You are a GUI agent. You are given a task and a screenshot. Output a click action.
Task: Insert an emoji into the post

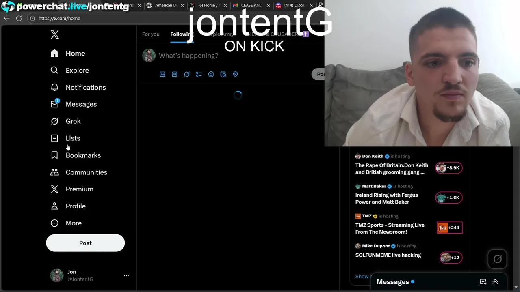tap(211, 74)
